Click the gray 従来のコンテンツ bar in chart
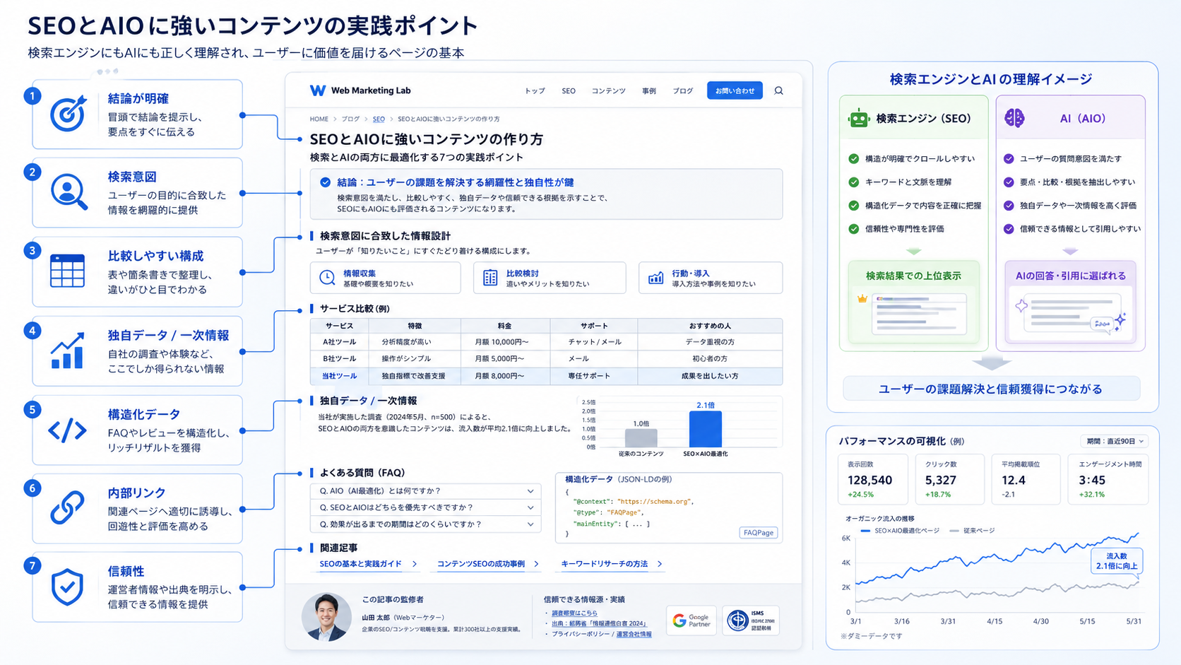This screenshot has height=665, width=1181. pyautogui.click(x=641, y=438)
